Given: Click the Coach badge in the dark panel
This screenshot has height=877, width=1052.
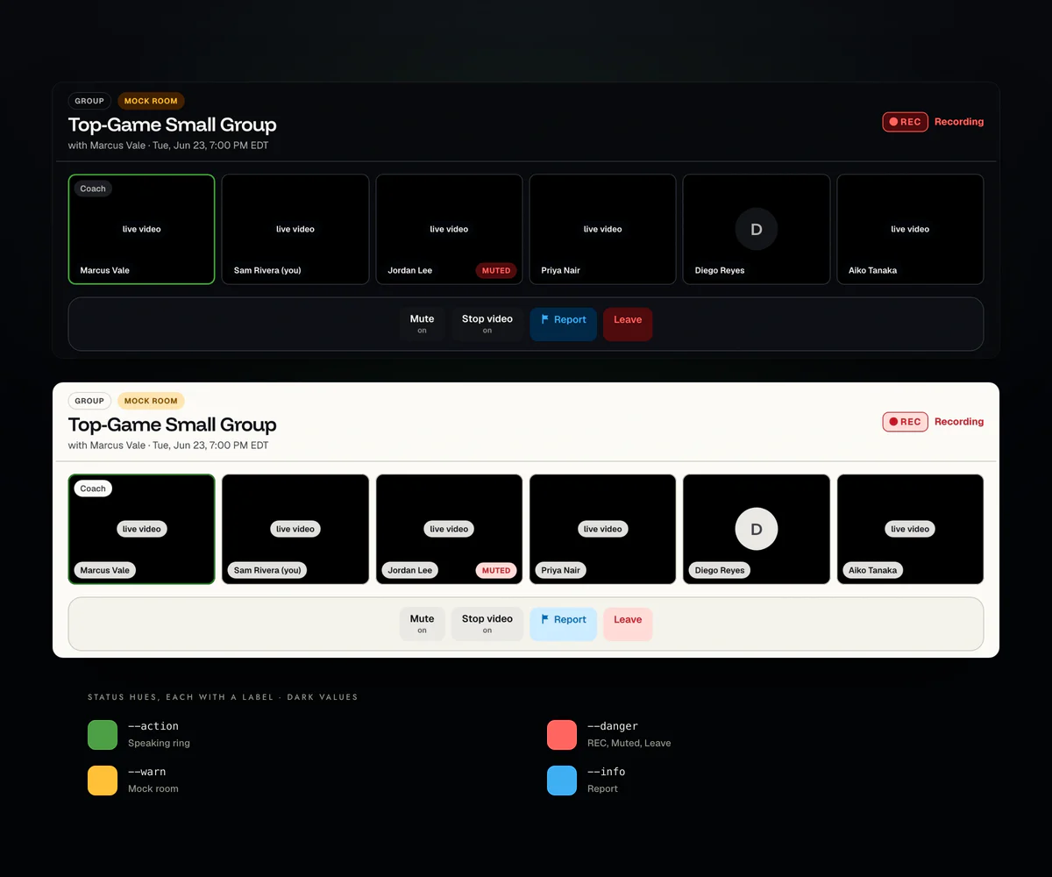Looking at the screenshot, I should pos(93,189).
